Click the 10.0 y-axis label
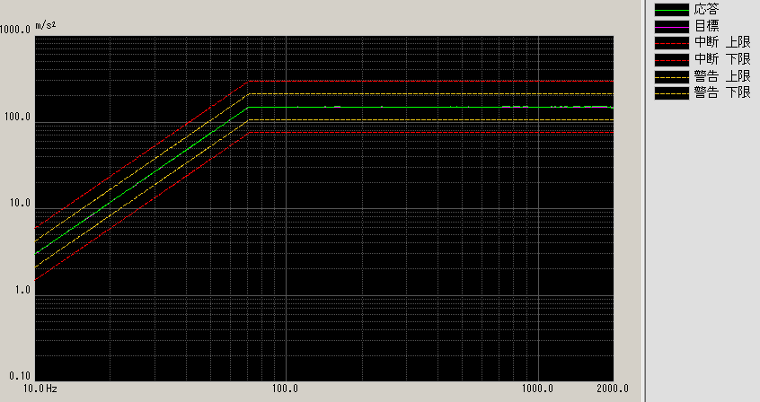Image resolution: width=760 pixels, height=402 pixels. pos(20,203)
